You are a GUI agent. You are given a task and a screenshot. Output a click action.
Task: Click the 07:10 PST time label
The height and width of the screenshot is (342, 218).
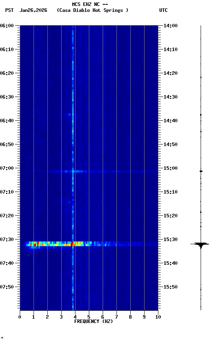[x=7, y=192]
